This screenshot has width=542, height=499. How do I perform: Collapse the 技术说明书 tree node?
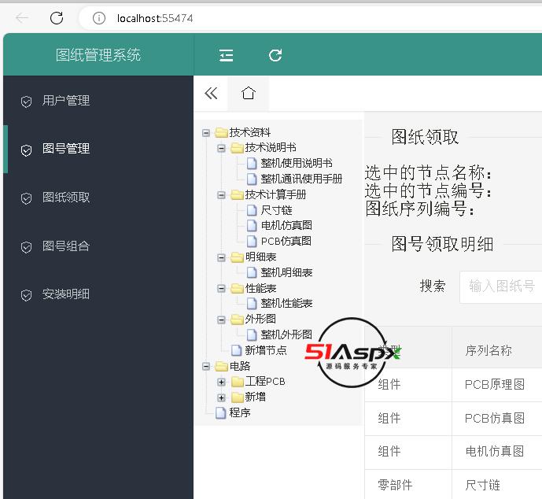point(221,148)
